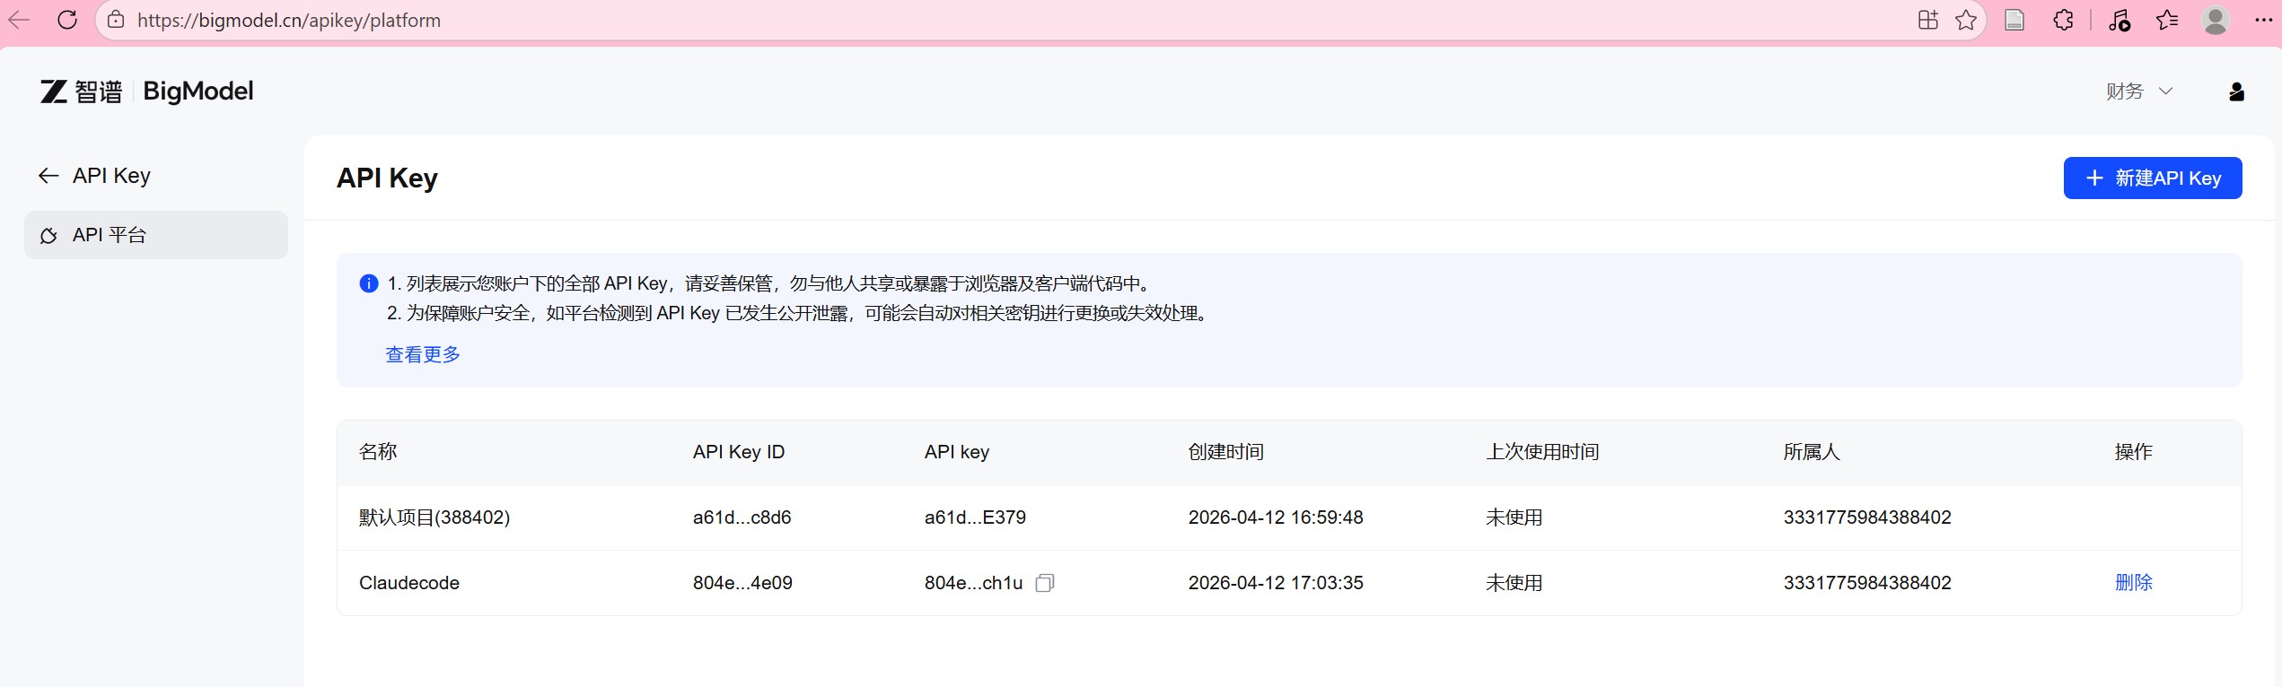Image resolution: width=2282 pixels, height=687 pixels.
Task: Expand the 财务 dropdown menu
Action: [2139, 91]
